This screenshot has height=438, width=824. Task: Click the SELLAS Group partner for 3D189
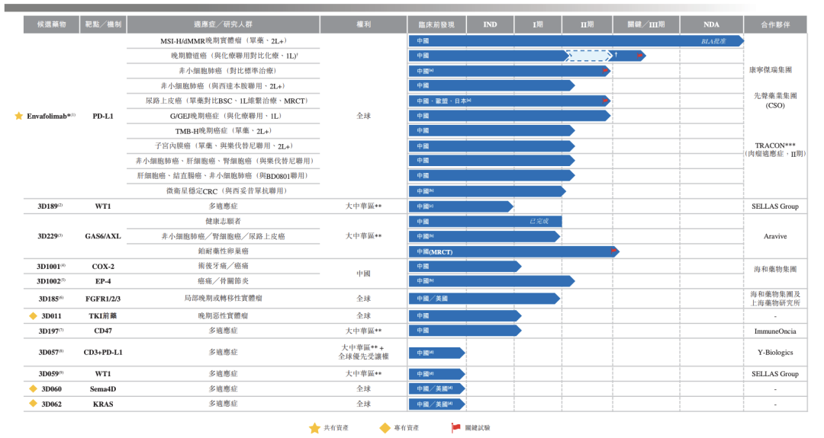pos(774,206)
